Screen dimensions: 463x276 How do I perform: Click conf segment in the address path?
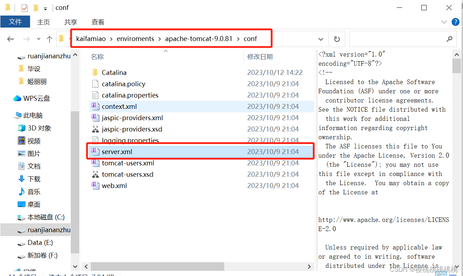[250, 39]
